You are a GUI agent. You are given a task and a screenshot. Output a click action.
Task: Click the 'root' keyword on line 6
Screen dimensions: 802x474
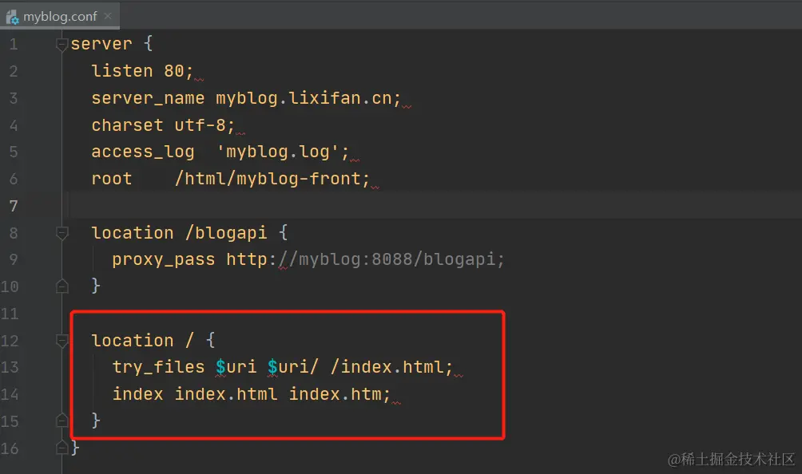point(112,179)
